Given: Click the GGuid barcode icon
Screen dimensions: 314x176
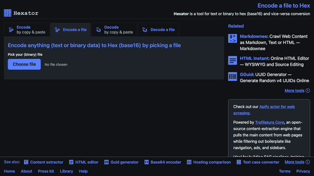Looking at the screenshot, I should pos(232,76).
